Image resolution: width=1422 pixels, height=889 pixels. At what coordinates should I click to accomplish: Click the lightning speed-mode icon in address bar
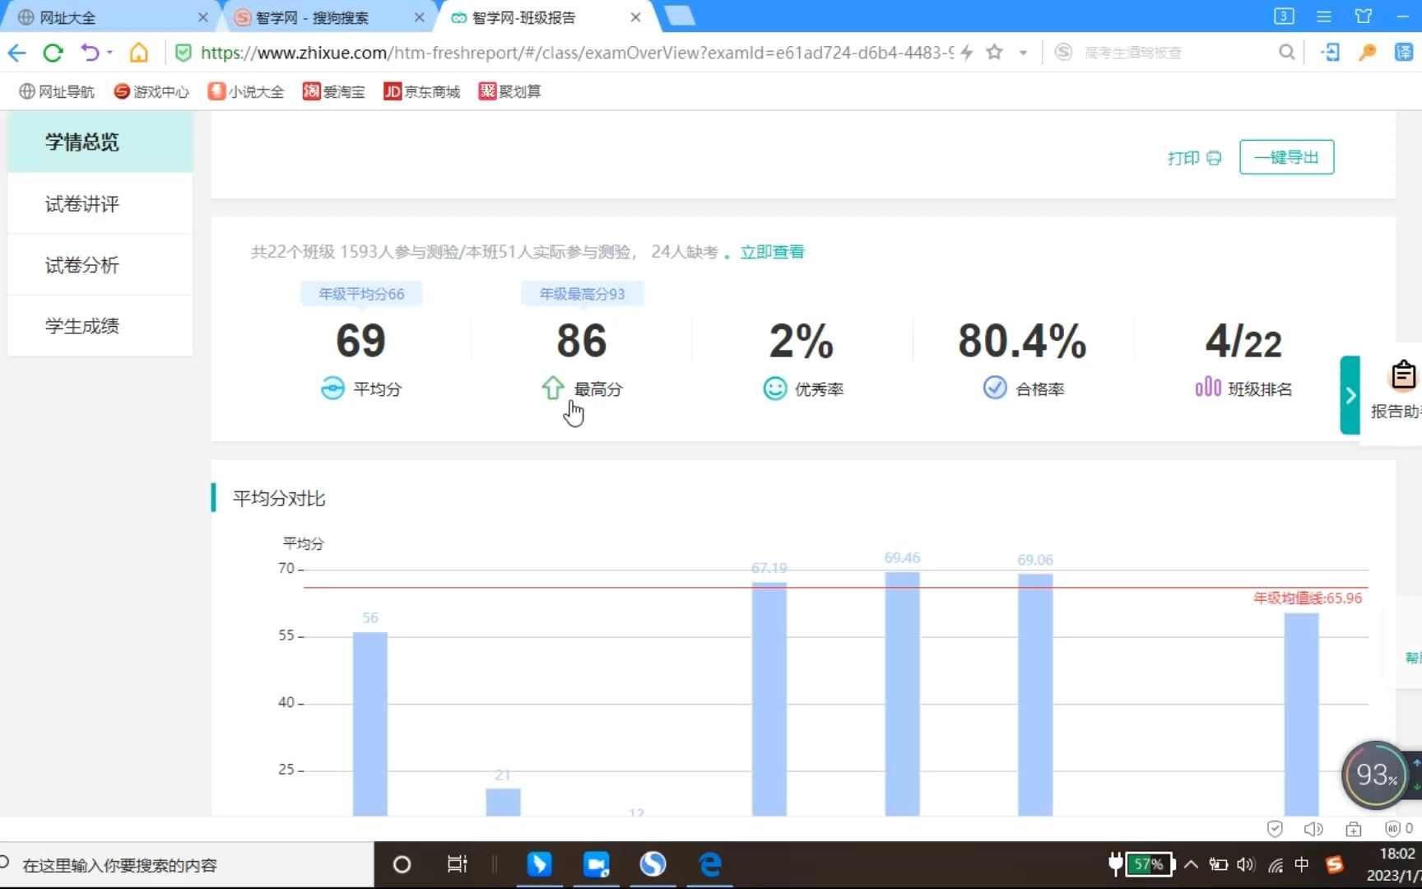click(967, 53)
